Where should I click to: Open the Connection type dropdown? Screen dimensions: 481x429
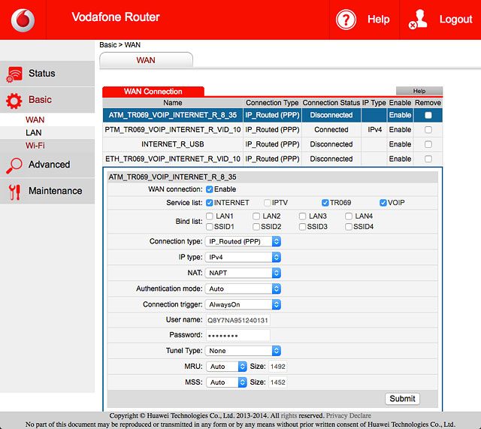point(243,242)
